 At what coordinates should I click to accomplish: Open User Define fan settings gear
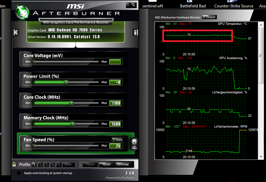pyautogui.click(x=134, y=144)
